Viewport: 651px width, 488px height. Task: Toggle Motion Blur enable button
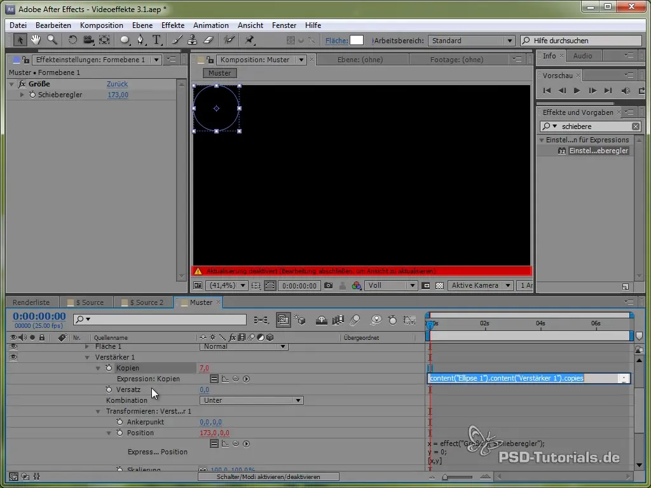pos(355,320)
